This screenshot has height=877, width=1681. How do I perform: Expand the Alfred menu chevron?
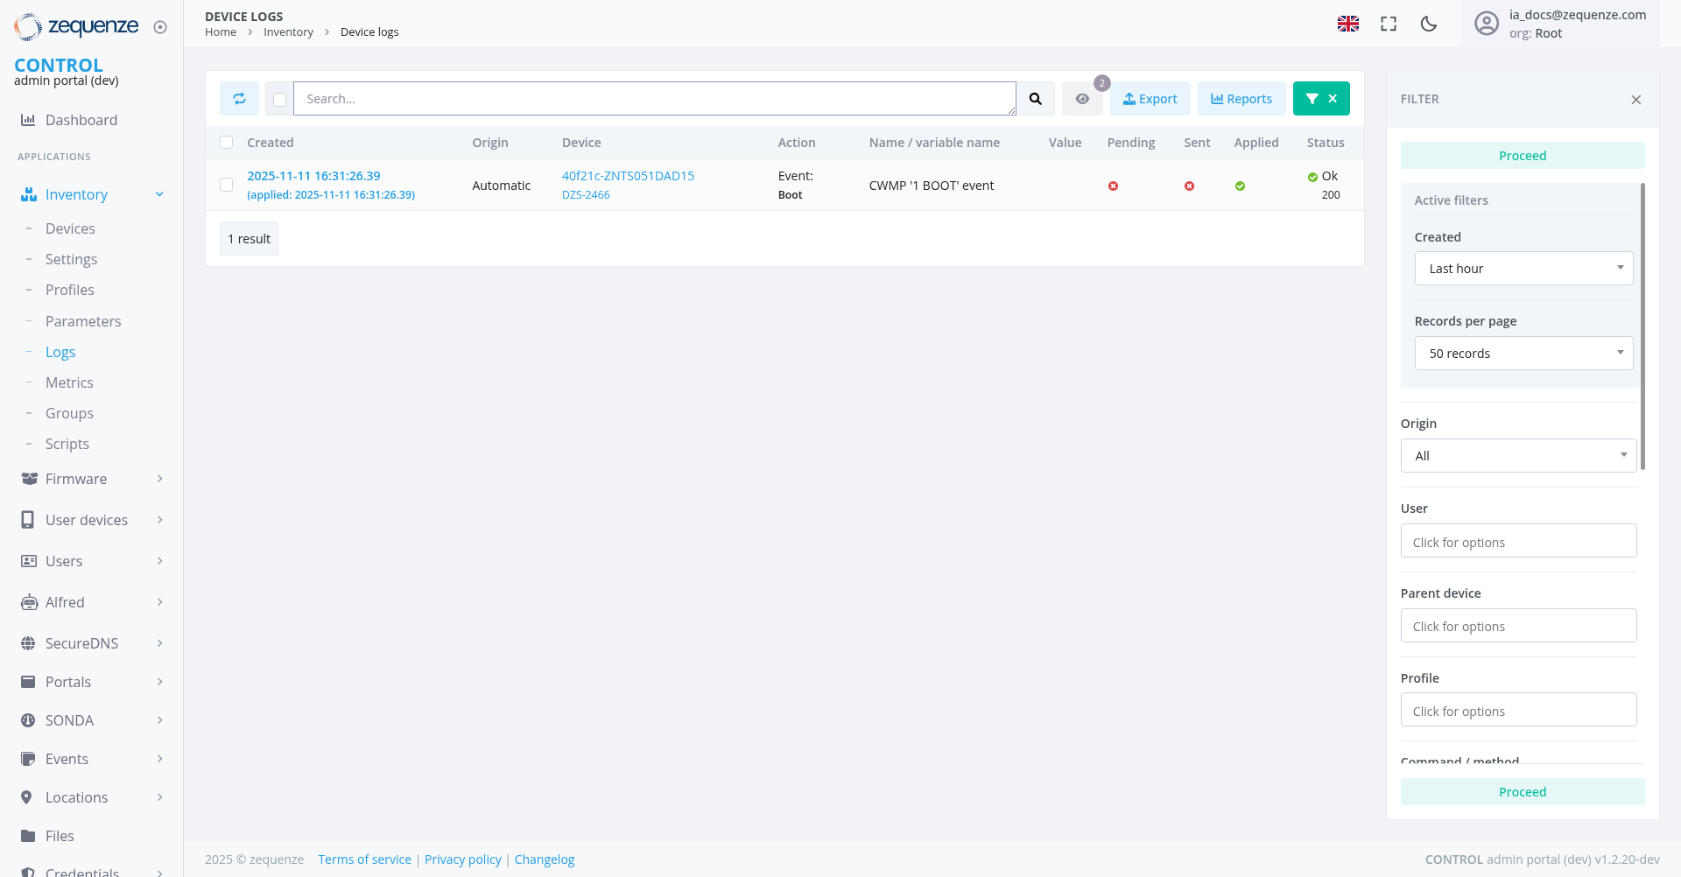point(159,602)
